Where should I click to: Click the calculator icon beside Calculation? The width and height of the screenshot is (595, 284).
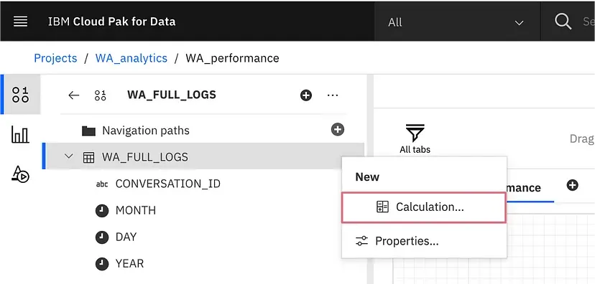pos(382,207)
